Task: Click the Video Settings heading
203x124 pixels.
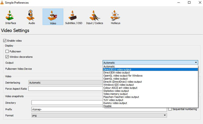Action: tap(15, 31)
